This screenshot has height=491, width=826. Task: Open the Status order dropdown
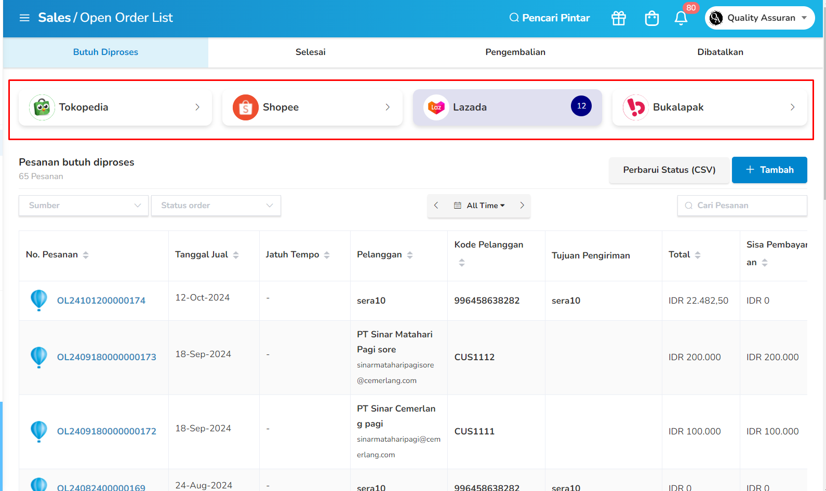216,206
